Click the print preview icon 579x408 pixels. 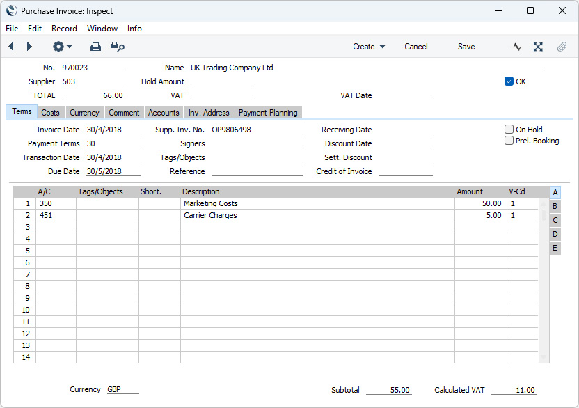118,47
